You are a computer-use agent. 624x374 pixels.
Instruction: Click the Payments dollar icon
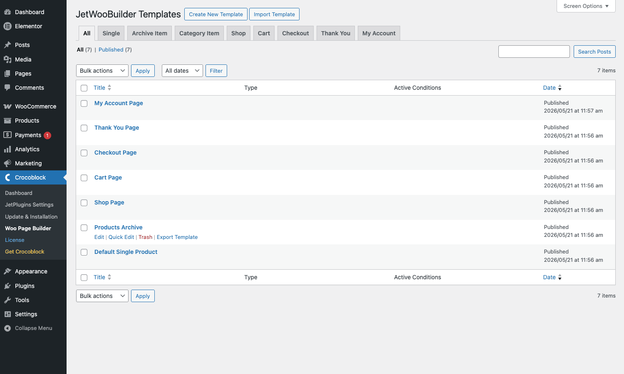[x=7, y=135]
